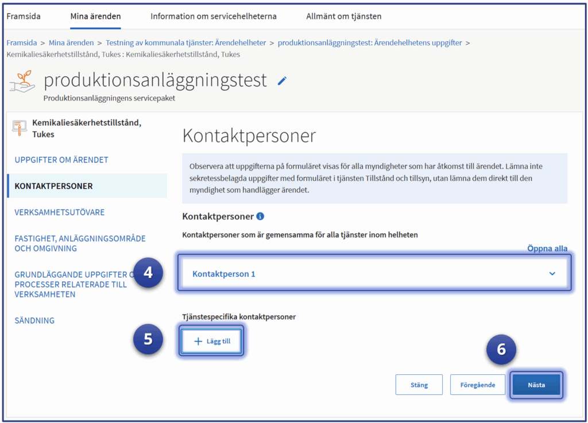Open Uppgifter om ärendet in sidebar
588x423 pixels.
click(x=61, y=160)
